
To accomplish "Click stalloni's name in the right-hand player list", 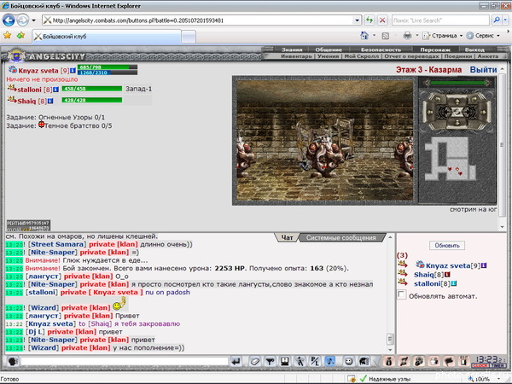I will (428, 284).
